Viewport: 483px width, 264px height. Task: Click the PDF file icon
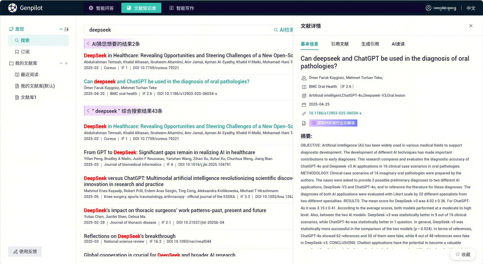point(304,123)
